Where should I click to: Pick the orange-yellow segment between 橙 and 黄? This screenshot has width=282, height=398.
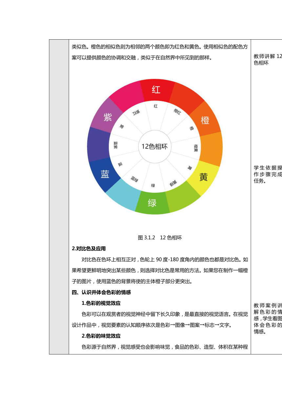pos(211,149)
